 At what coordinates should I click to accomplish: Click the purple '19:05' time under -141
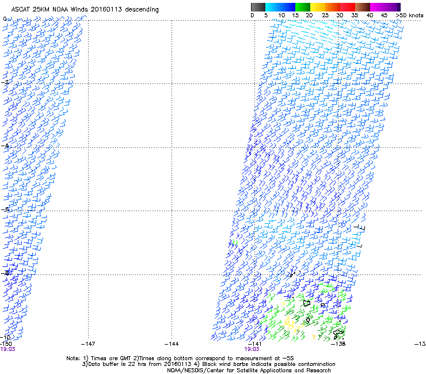coord(252,349)
